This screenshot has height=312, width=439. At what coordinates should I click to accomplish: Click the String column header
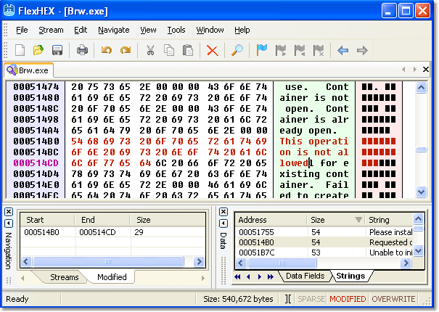pyautogui.click(x=389, y=220)
